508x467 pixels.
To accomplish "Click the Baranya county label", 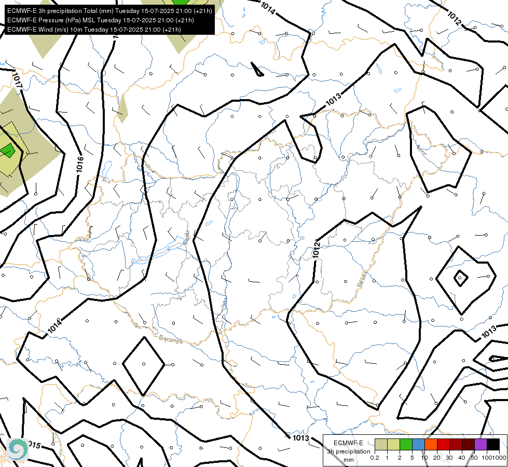I will 171,339.
